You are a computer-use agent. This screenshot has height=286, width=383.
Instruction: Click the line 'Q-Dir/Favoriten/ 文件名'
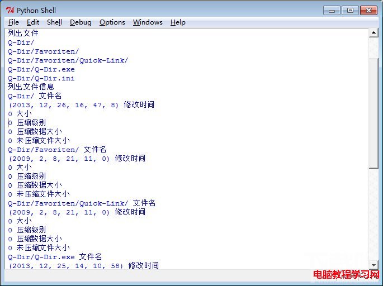tap(57, 149)
